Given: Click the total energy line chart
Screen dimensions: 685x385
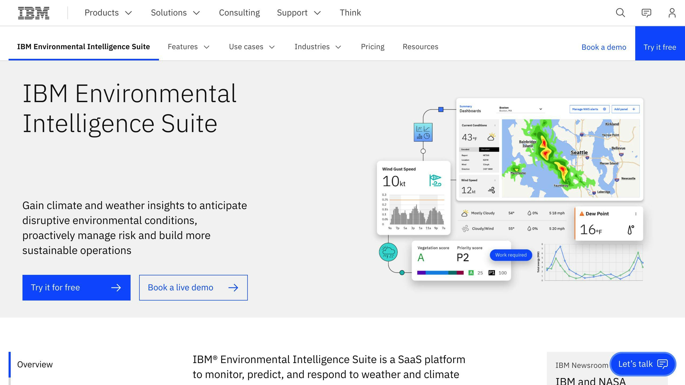Looking at the screenshot, I should (590, 262).
